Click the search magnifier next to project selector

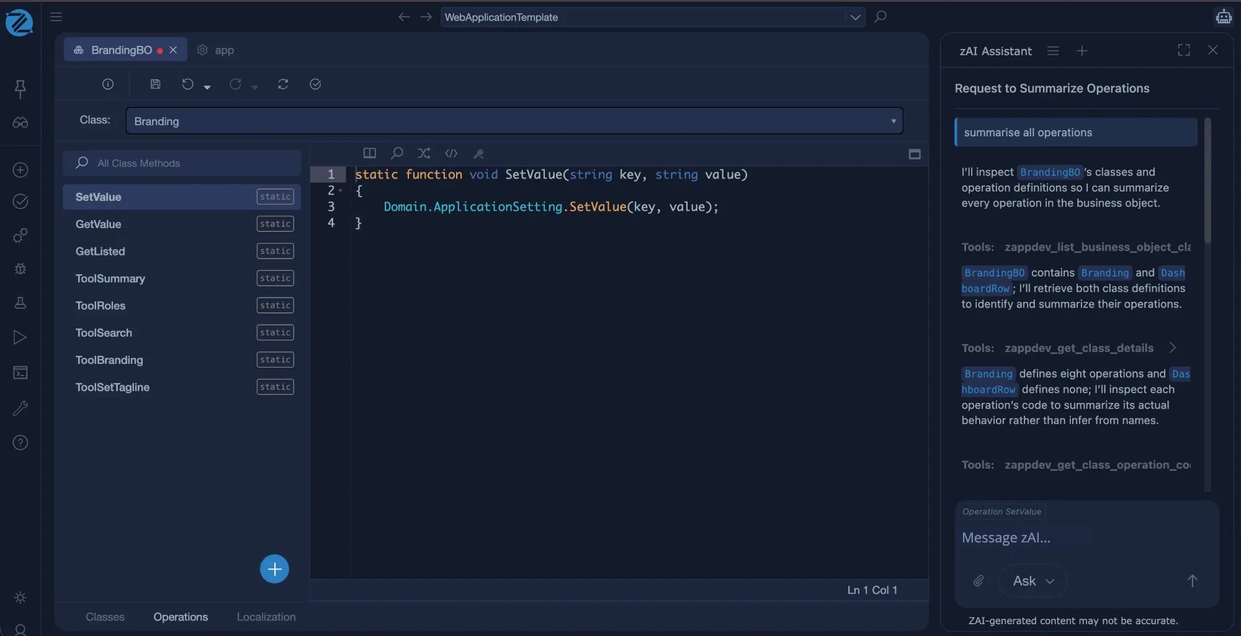880,17
